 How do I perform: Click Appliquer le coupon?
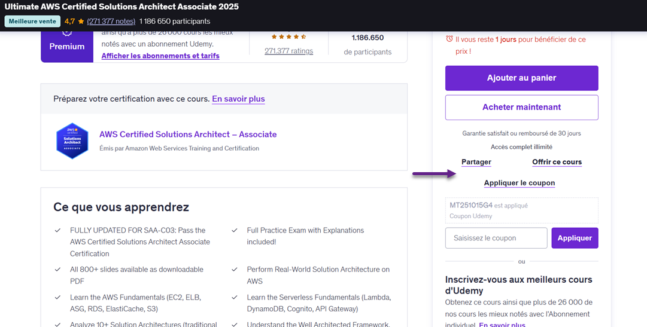(520, 183)
